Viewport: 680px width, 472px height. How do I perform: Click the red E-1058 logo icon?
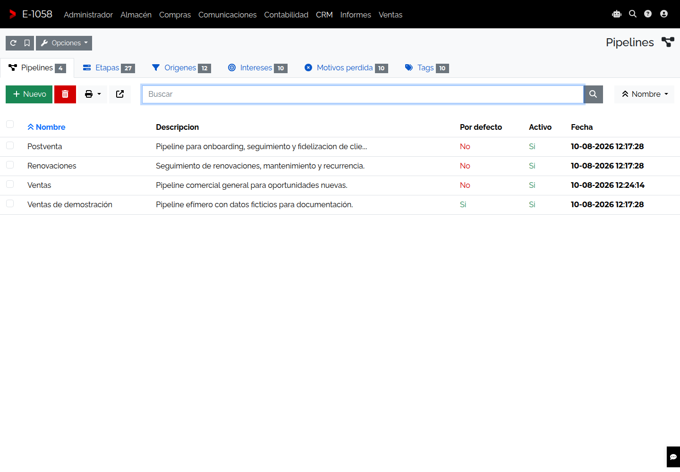click(x=13, y=14)
